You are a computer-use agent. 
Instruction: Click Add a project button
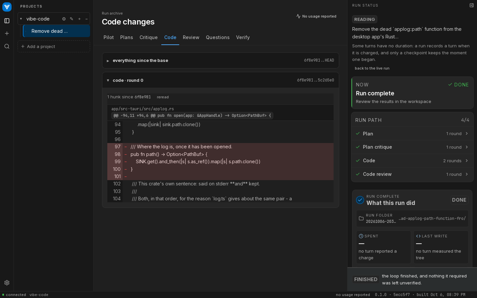[x=54, y=46]
